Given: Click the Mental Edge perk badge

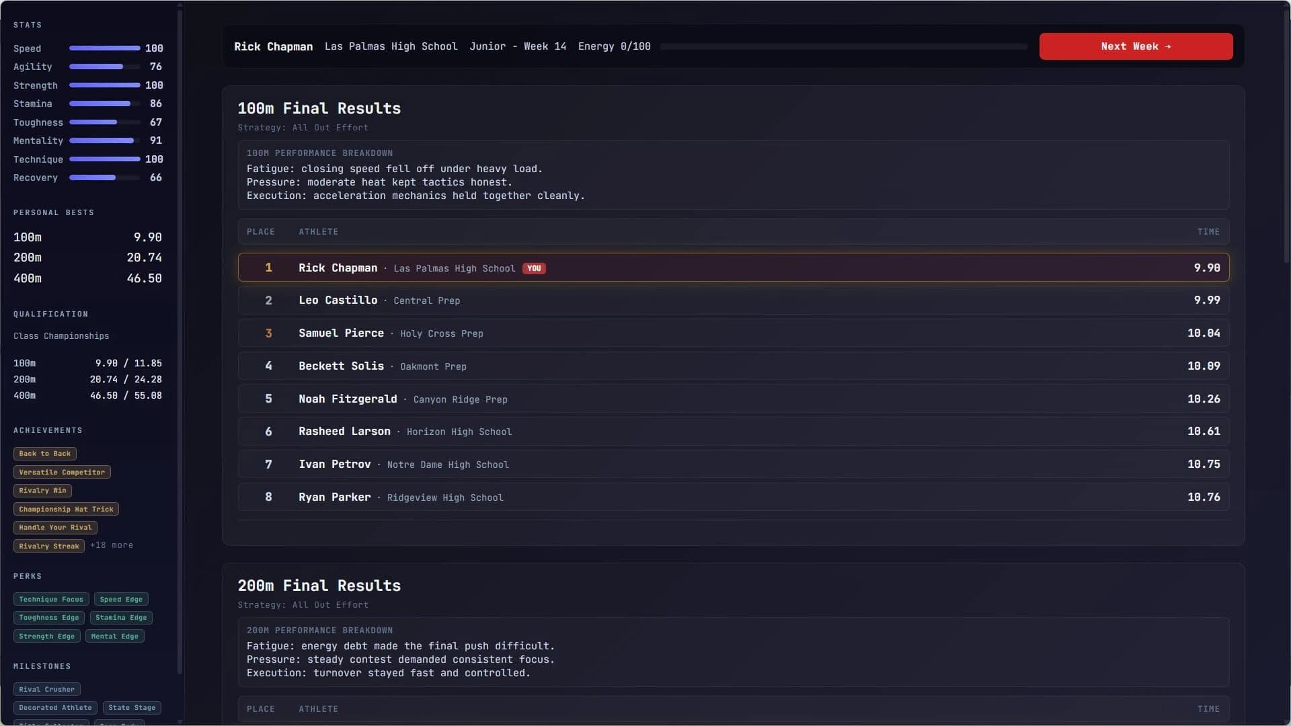Looking at the screenshot, I should pos(114,636).
